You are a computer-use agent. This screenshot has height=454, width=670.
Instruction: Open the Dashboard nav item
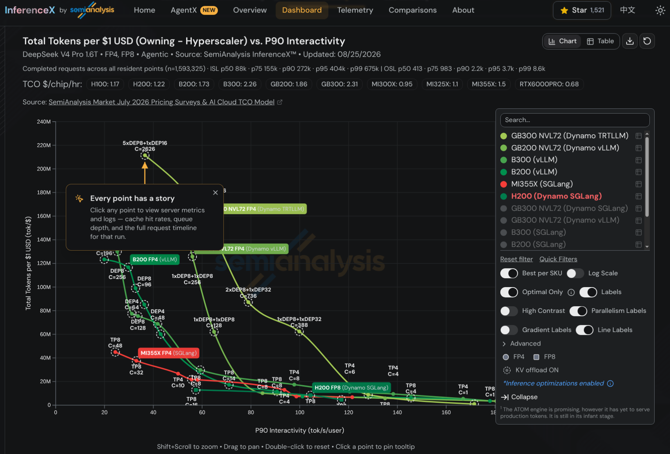click(302, 10)
